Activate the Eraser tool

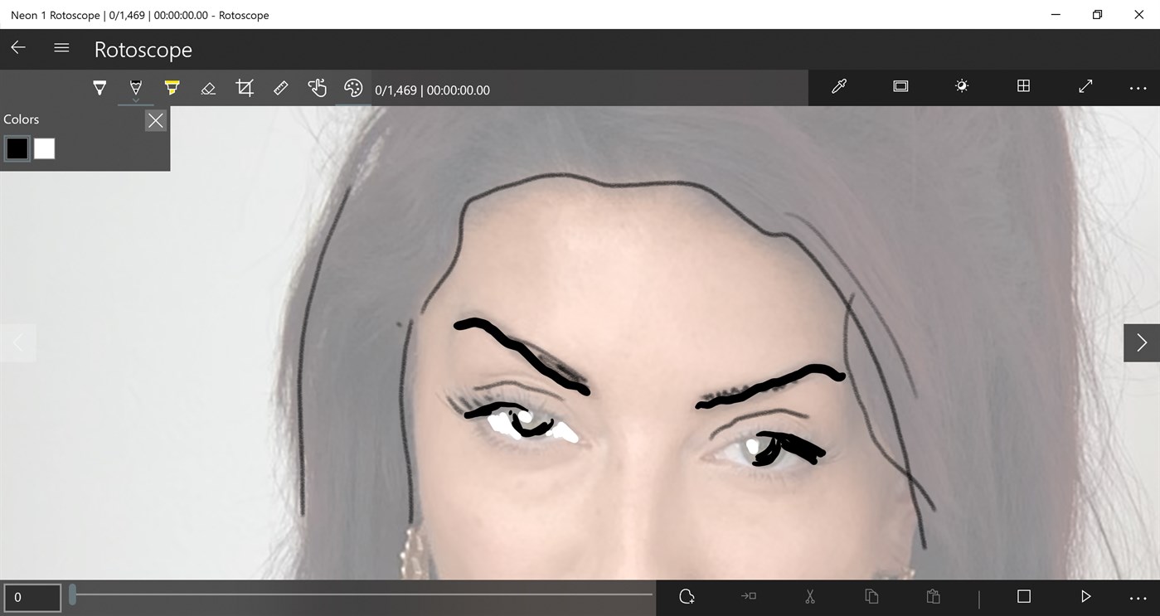click(x=207, y=87)
